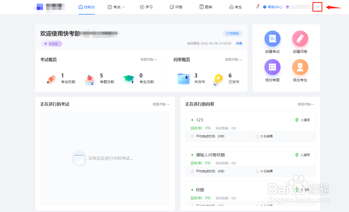Open the notification bell icon
349x212 pixels.
coord(257,7)
